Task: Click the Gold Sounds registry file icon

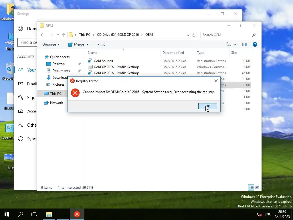Action: (x=90, y=61)
